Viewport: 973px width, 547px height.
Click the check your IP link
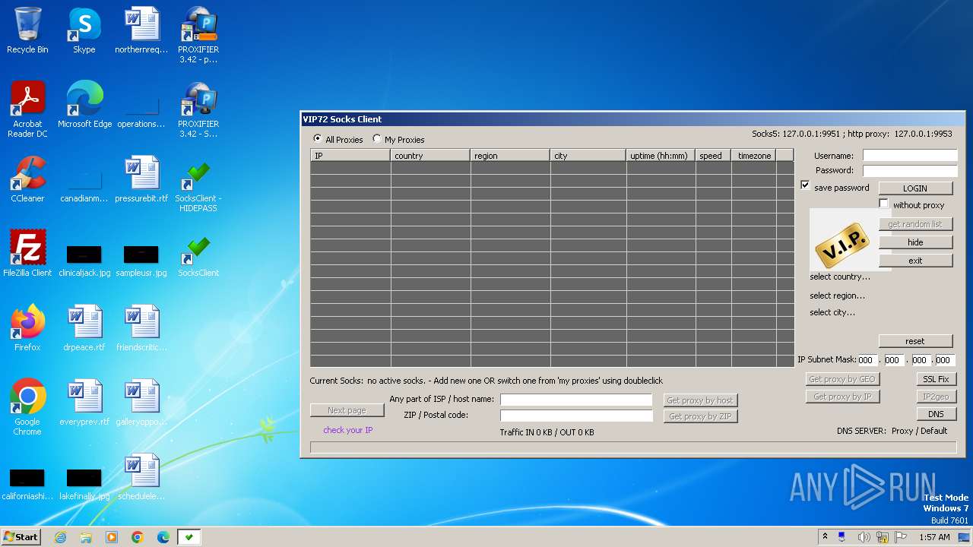348,430
